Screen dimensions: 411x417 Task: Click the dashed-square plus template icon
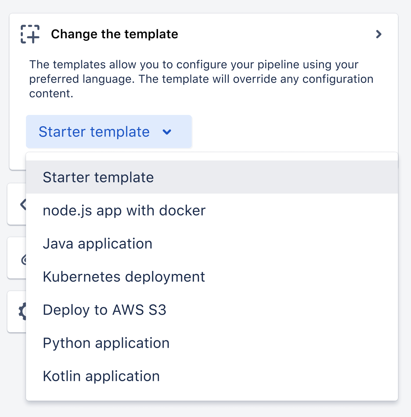click(30, 34)
